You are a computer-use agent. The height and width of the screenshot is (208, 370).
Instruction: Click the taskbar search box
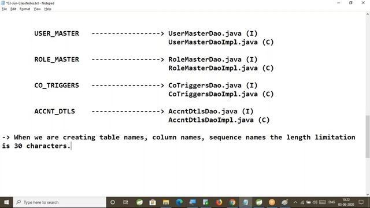coord(60,202)
